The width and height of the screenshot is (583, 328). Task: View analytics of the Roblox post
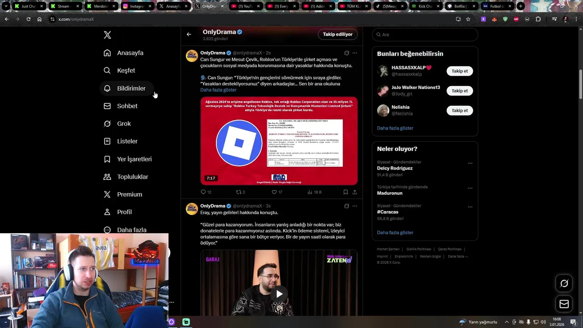click(x=314, y=192)
